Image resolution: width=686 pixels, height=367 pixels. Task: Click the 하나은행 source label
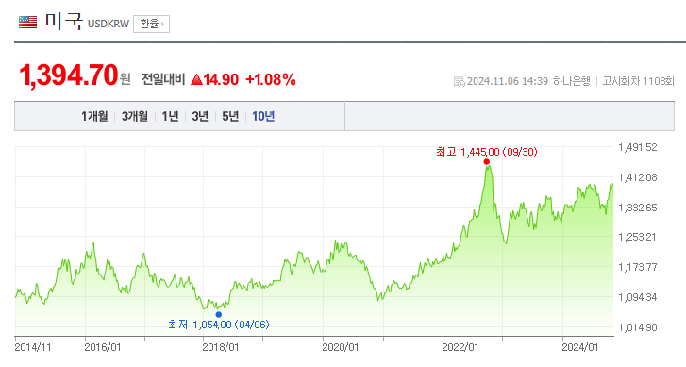click(572, 81)
